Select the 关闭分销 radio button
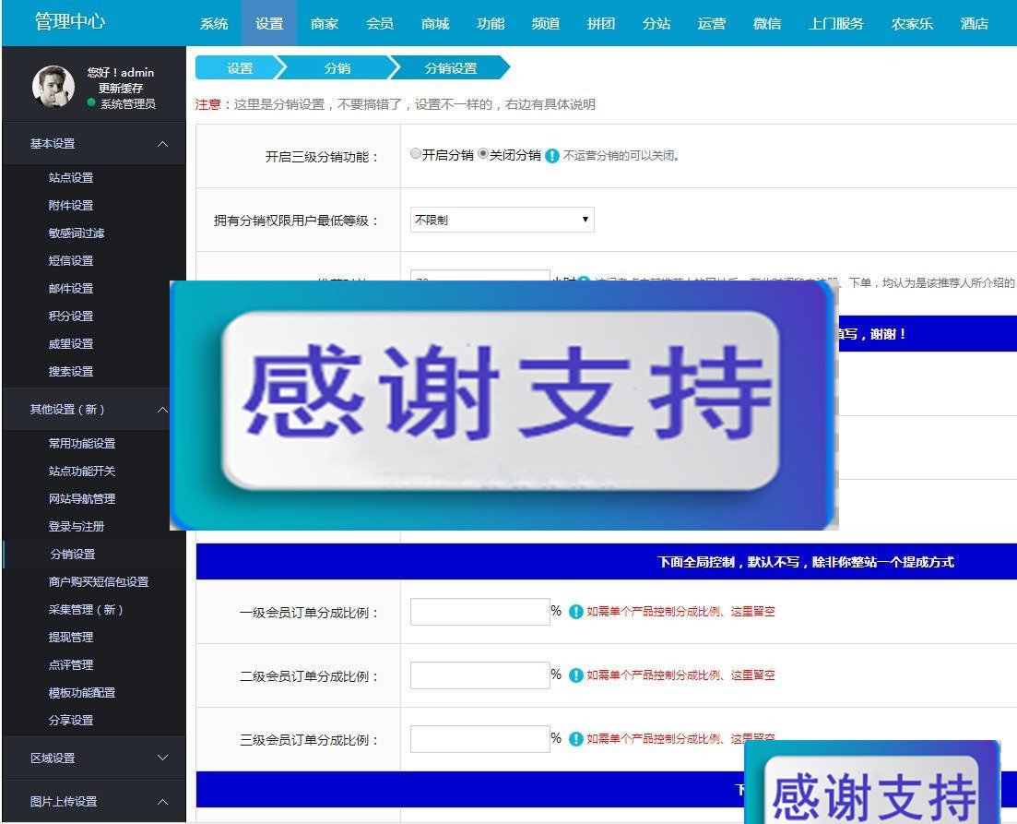Image resolution: width=1017 pixels, height=824 pixels. 484,154
